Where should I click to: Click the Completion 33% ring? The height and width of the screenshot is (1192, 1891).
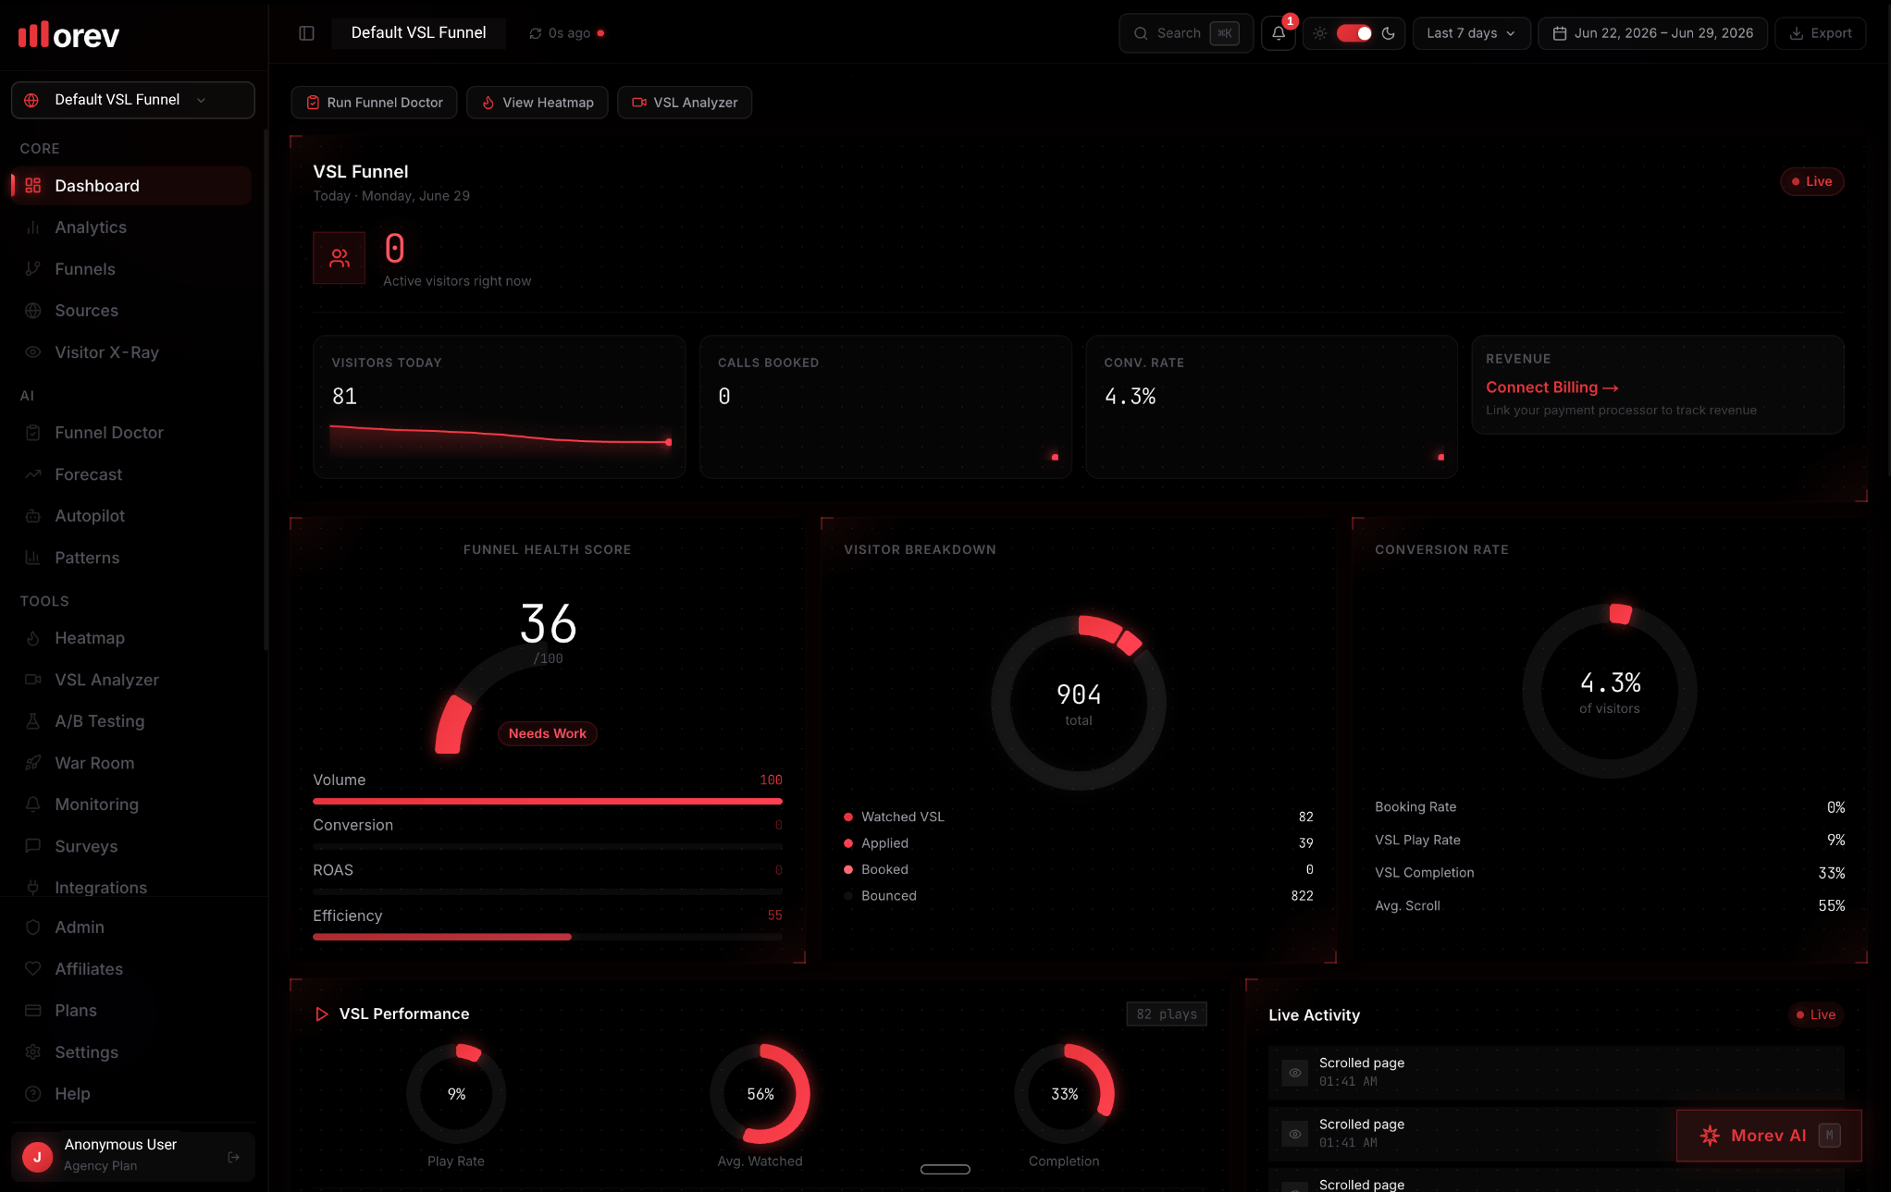[x=1065, y=1094]
